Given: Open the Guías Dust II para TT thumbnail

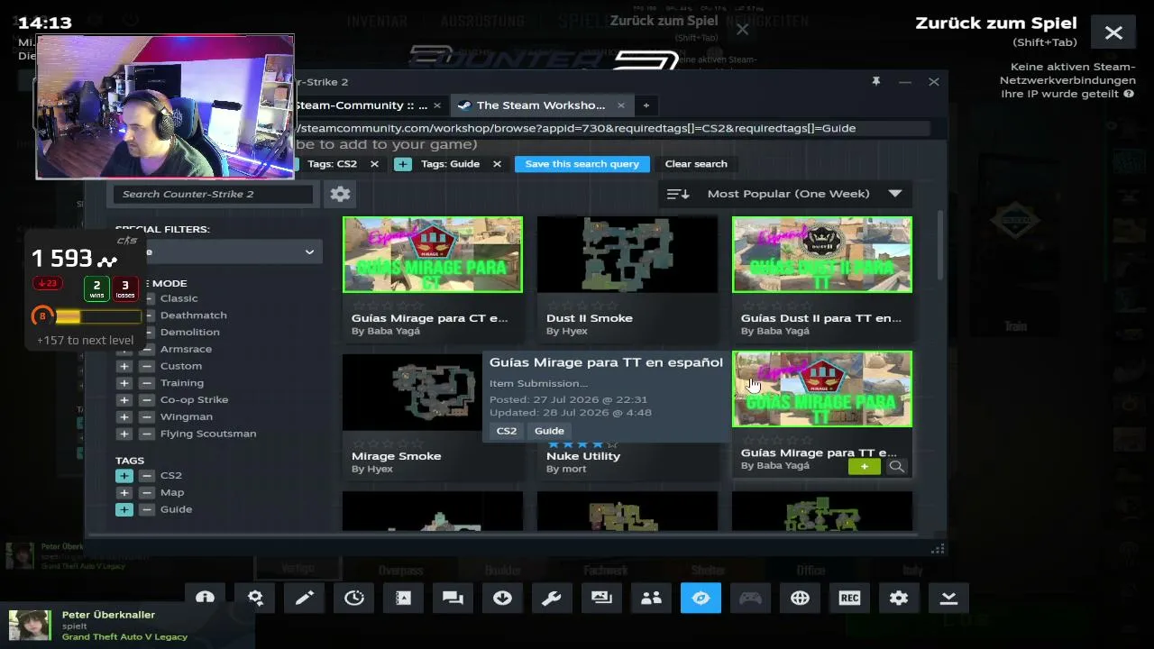Looking at the screenshot, I should (x=822, y=254).
